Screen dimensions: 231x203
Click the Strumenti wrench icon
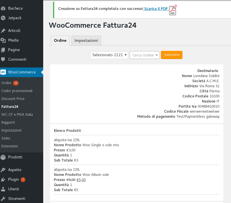(3, 199)
